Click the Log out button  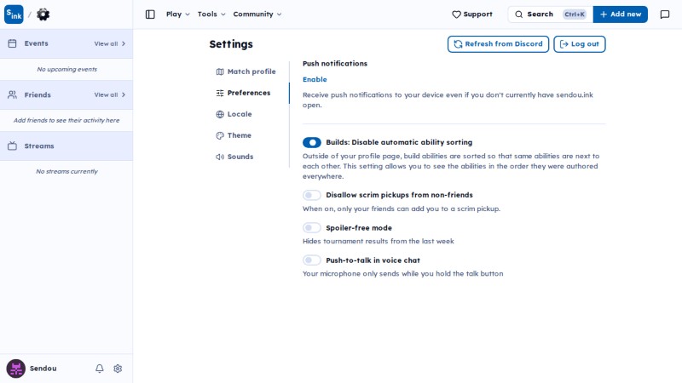(x=580, y=44)
